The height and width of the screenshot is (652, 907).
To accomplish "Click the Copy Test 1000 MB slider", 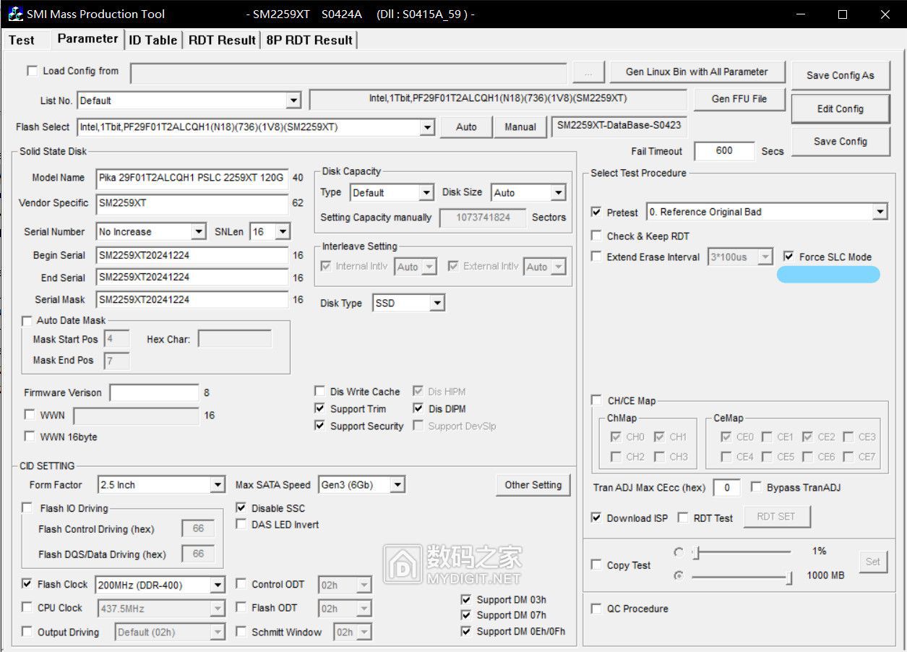I will click(741, 576).
